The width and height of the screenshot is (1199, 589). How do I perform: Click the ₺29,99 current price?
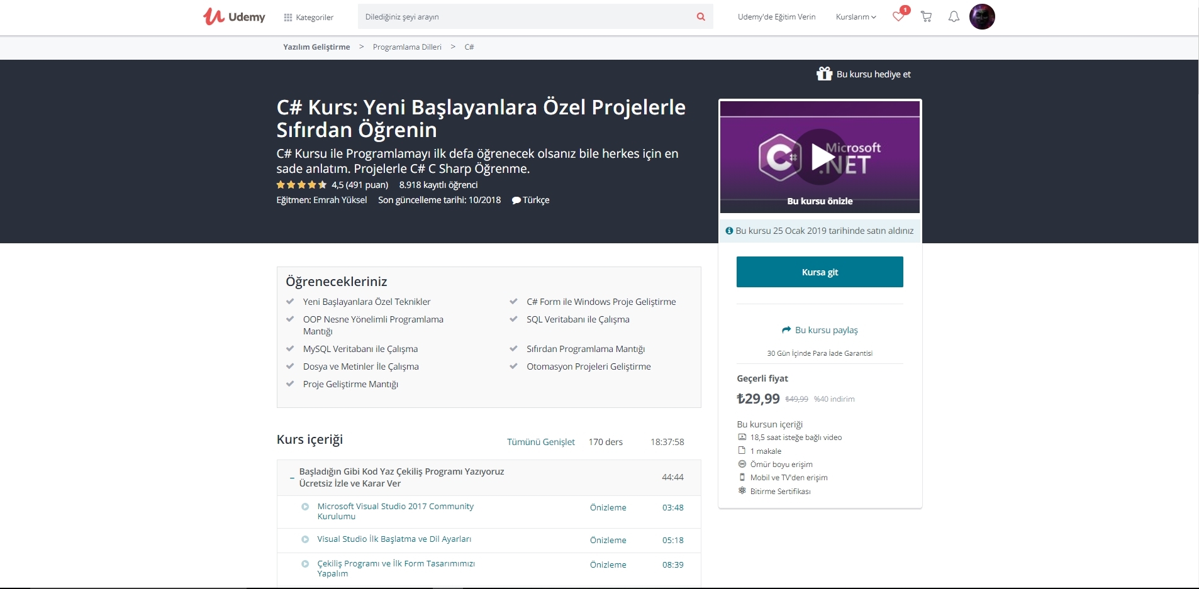click(x=758, y=399)
